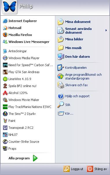
Task: Click the Windows Movie Maker reel icon
Action: point(5,100)
